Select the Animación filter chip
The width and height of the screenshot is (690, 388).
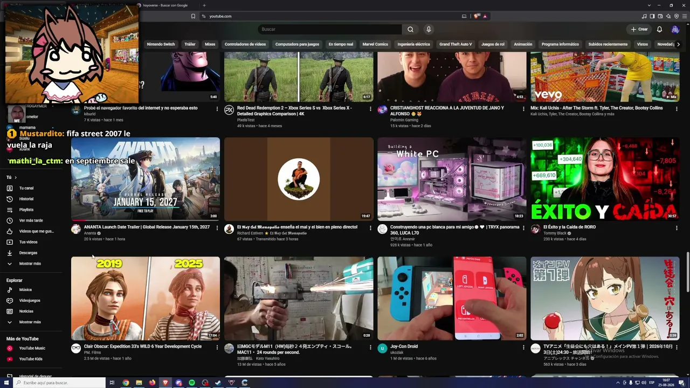coord(523,44)
